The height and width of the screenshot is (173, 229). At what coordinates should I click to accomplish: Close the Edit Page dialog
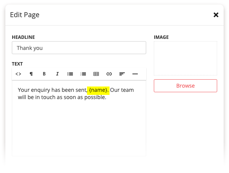pyautogui.click(x=216, y=15)
